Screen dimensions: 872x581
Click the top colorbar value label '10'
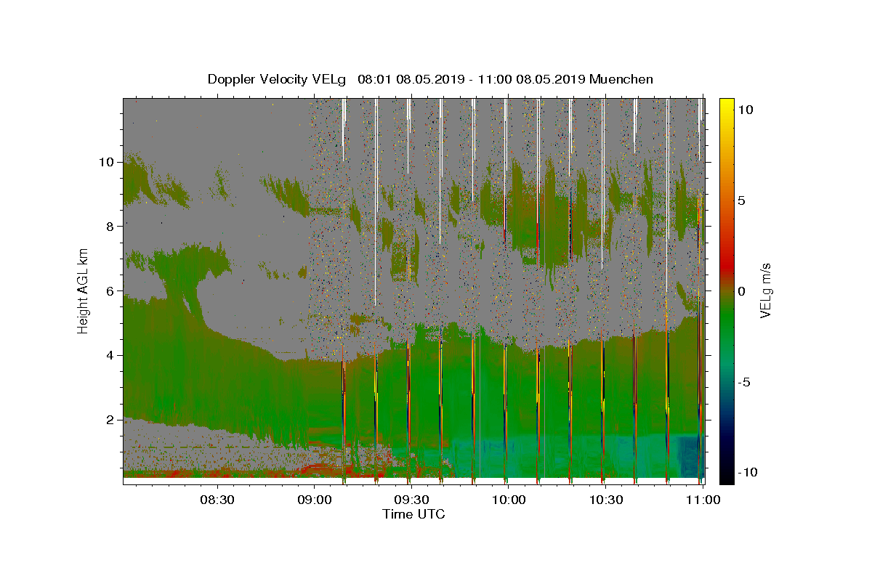pos(746,109)
